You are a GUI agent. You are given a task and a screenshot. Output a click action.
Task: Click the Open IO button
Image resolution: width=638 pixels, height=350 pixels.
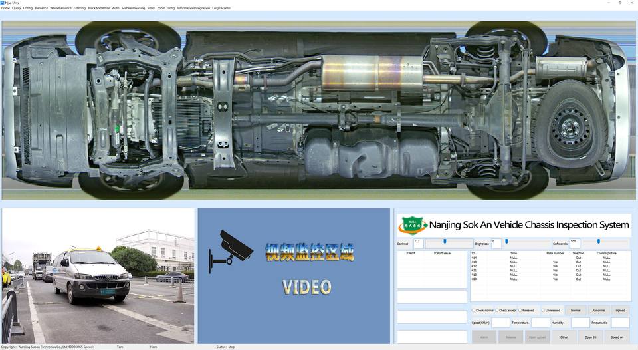coord(590,337)
